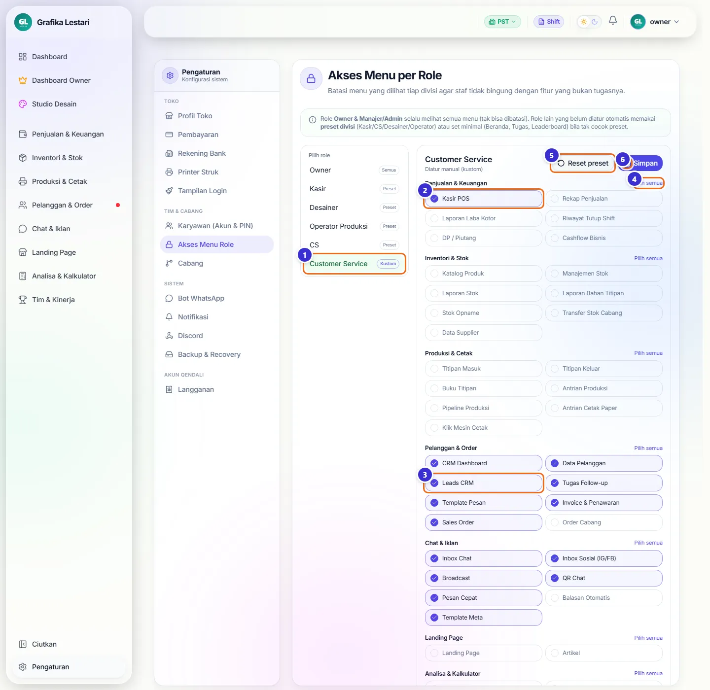Open Pelanggan & Order menu
This screenshot has height=690, width=710.
[x=69, y=205]
